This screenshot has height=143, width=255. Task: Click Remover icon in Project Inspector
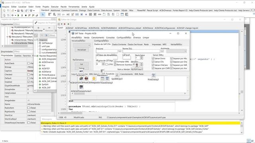[49, 28]
